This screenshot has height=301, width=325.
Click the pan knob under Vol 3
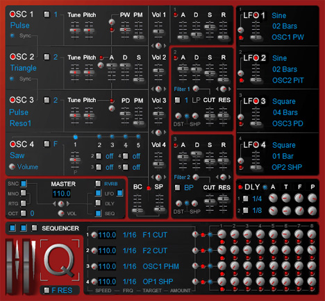pyautogui.click(x=158, y=132)
